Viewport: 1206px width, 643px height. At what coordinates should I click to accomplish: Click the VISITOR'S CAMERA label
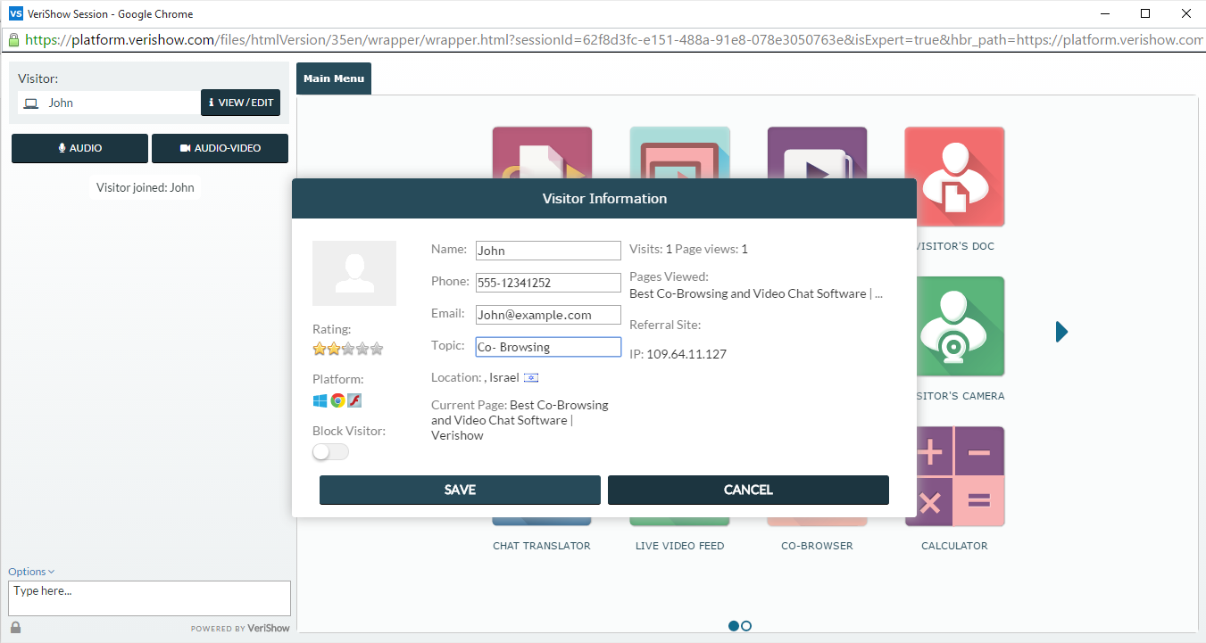tap(961, 396)
